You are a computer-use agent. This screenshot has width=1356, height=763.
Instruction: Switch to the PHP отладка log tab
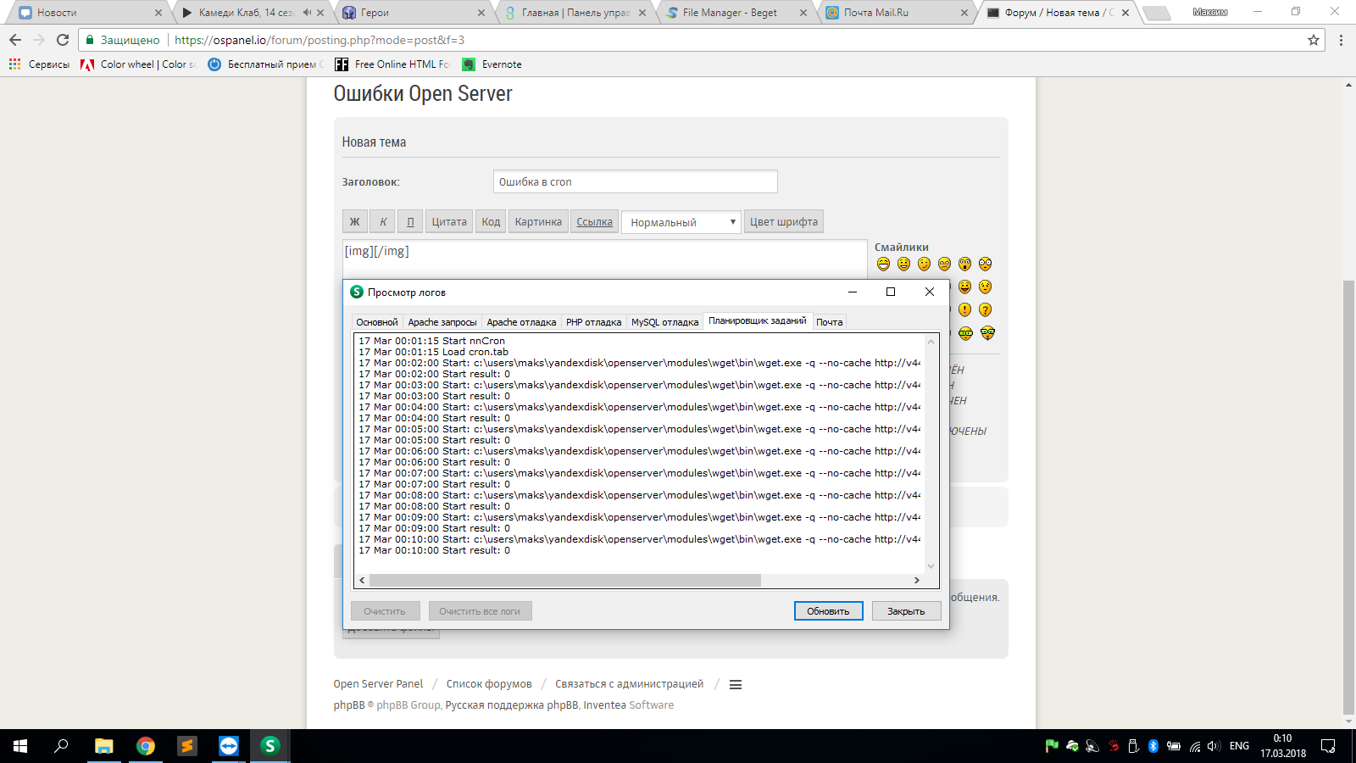coord(593,322)
